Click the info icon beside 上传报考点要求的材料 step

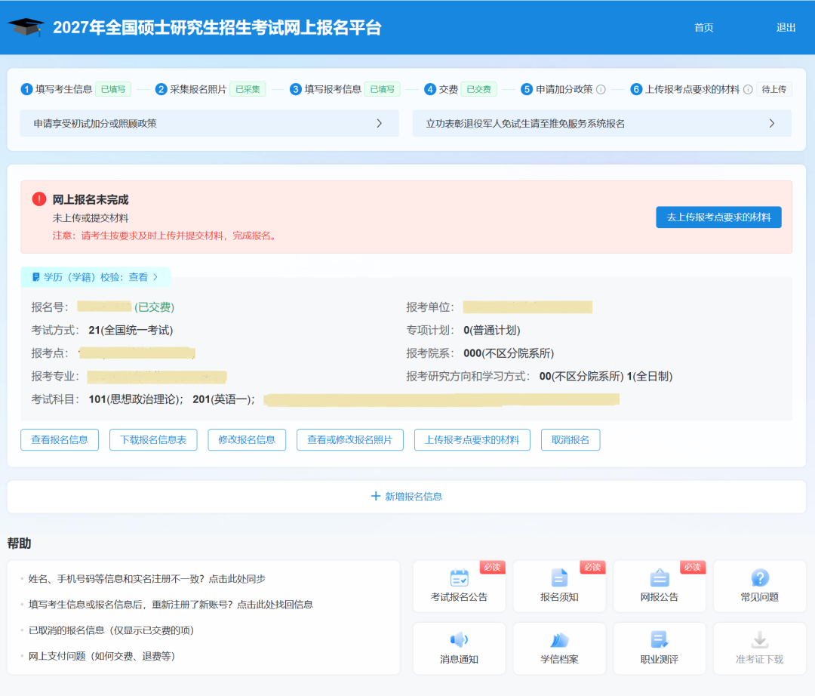(x=748, y=89)
